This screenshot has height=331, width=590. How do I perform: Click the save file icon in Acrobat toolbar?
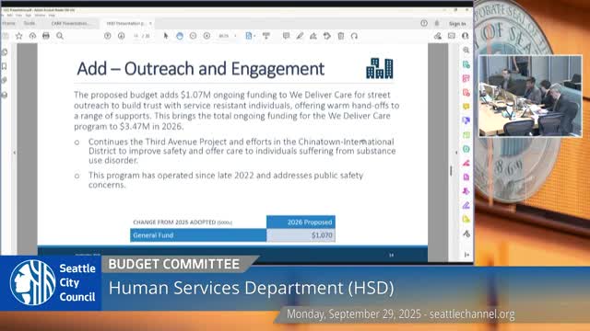point(6,36)
